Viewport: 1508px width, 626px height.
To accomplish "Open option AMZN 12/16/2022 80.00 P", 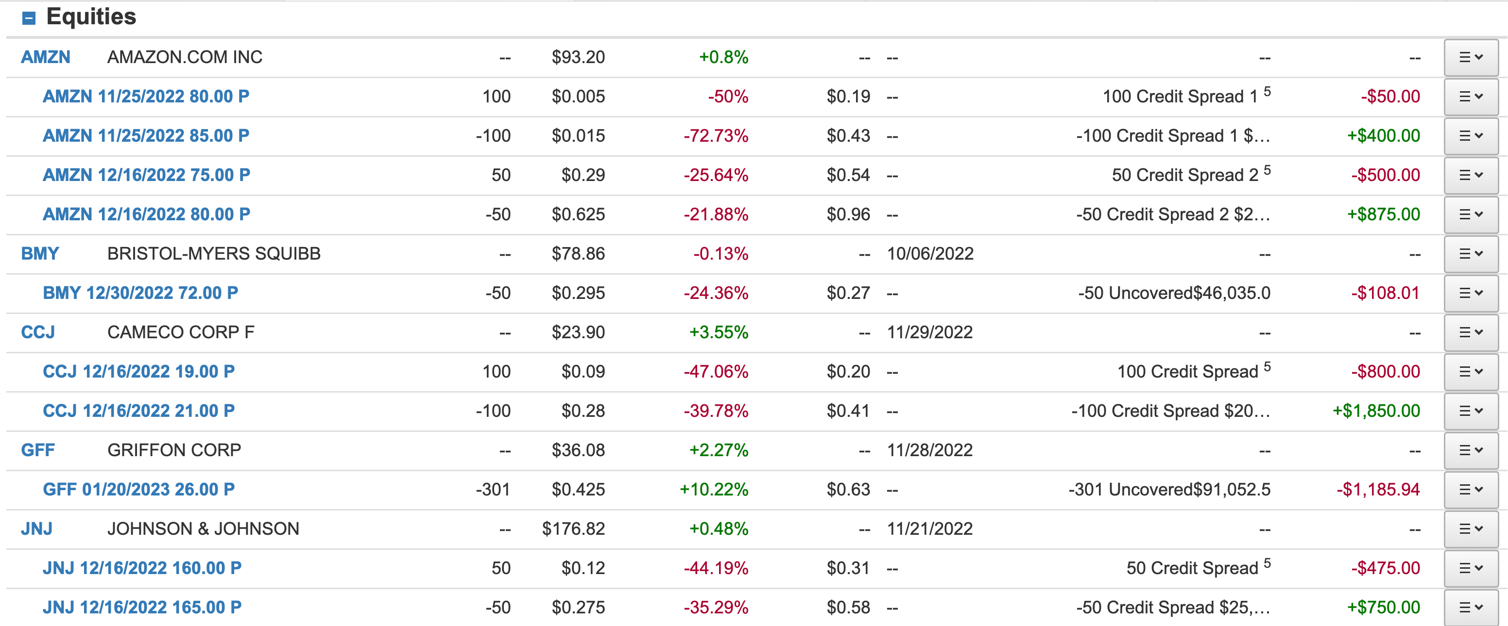I will [146, 214].
